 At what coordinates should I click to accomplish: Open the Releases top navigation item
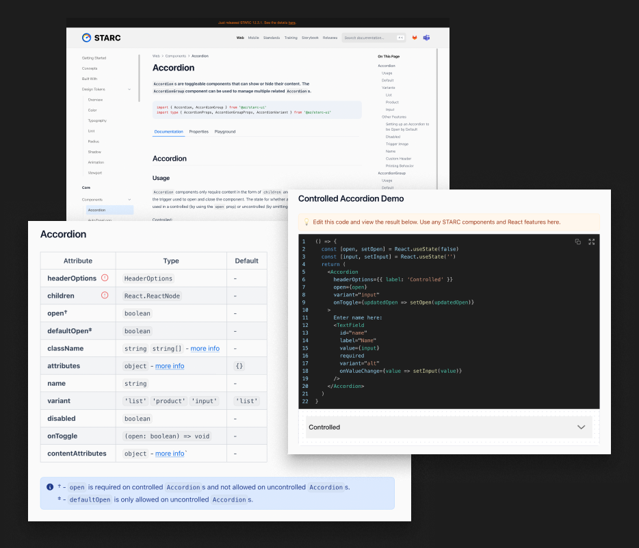330,38
